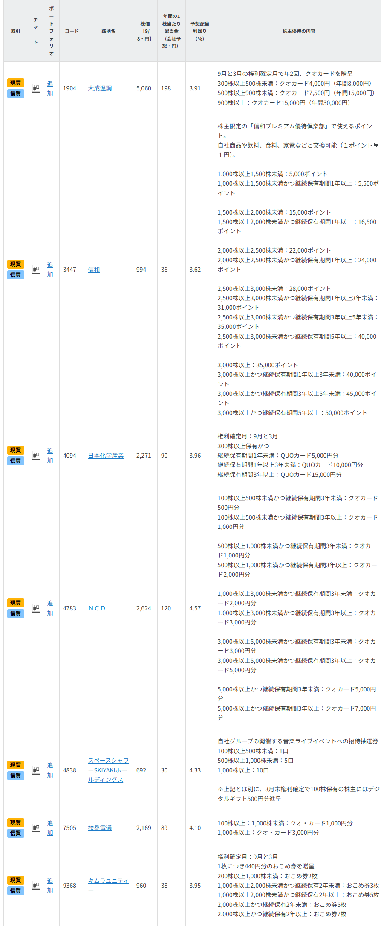Viewport: 381px width, 932px height.
Task: Select price value 5,060
Action: point(144,88)
